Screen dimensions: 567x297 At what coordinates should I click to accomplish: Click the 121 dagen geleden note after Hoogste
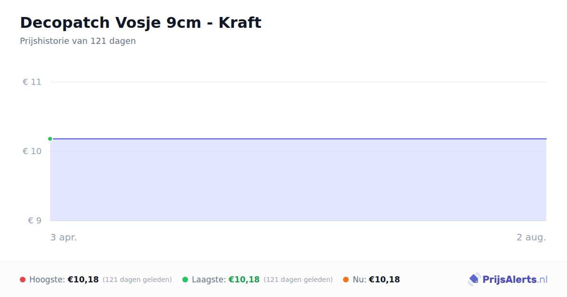click(137, 280)
